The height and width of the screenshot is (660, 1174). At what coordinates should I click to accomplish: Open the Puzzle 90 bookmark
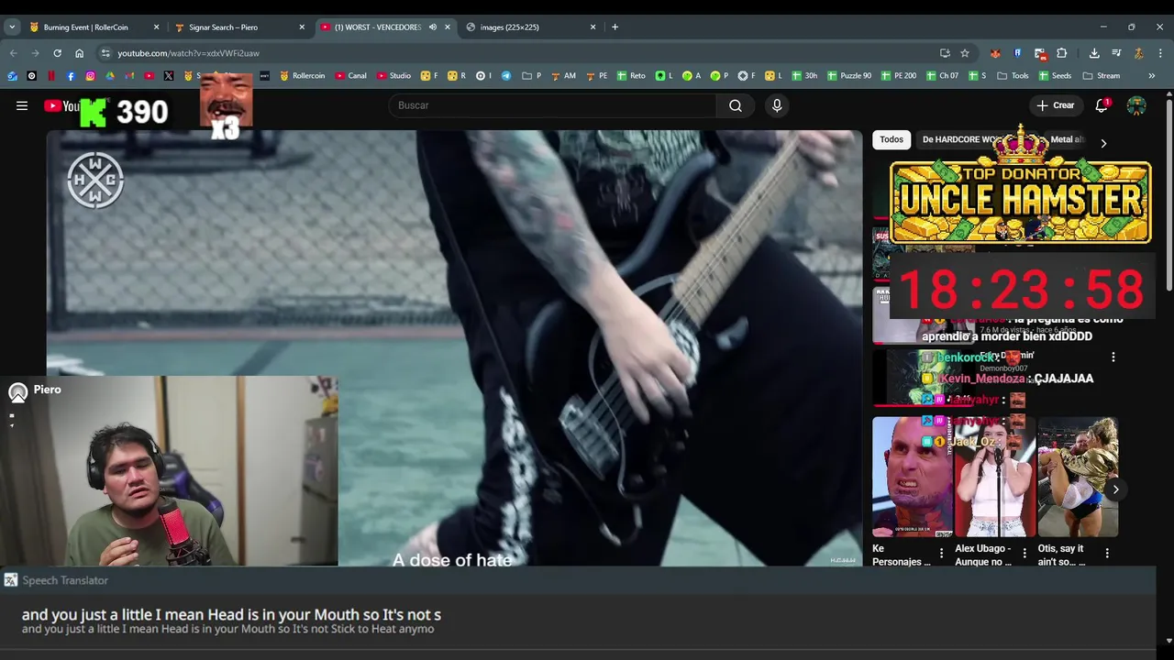pos(848,76)
